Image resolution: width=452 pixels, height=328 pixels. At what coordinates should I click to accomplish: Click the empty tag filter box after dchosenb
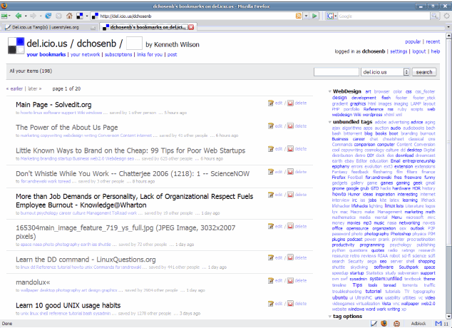[134, 43]
